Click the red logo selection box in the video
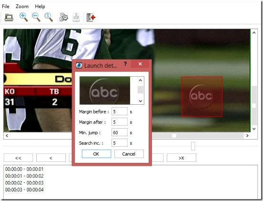The image size is (263, 201). pyautogui.click(x=202, y=97)
